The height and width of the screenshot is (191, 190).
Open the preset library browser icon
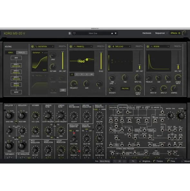click(70, 33)
